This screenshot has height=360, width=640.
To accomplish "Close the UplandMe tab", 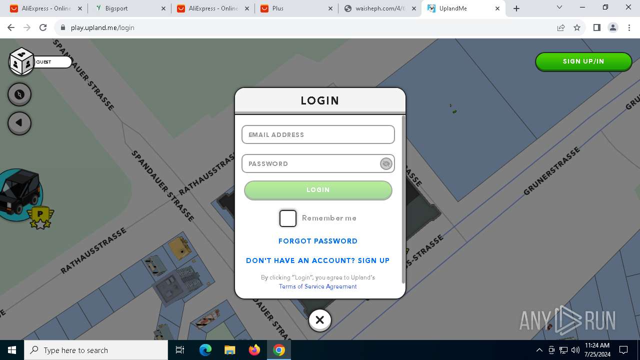I will (x=497, y=8).
